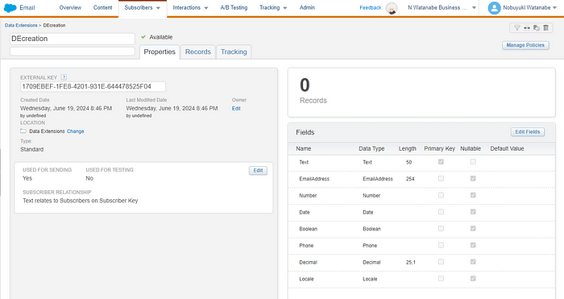Switch to the Records tab
Screen dimensions: 564x299
[198, 52]
